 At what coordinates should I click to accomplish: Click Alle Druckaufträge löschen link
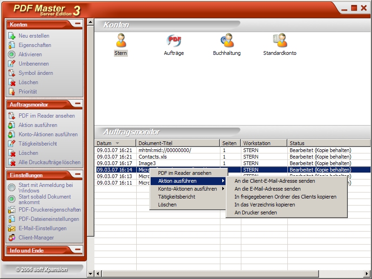(x=50, y=162)
